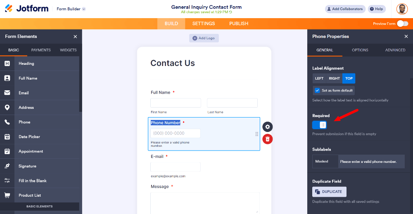The width and height of the screenshot is (413, 214).
Task: Select TOP label alignment
Action: point(349,78)
